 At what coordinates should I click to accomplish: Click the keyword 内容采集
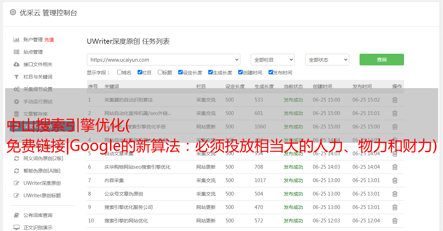(x=114, y=180)
